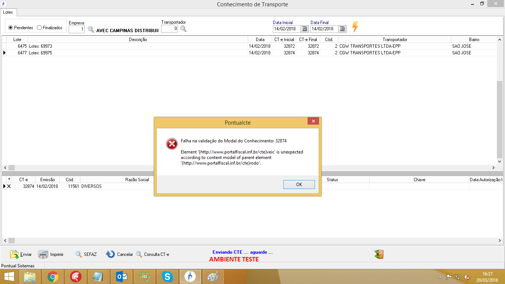Screen dimensions: 505x284
Task: Open the Data Final calendar picker
Action: [342, 29]
